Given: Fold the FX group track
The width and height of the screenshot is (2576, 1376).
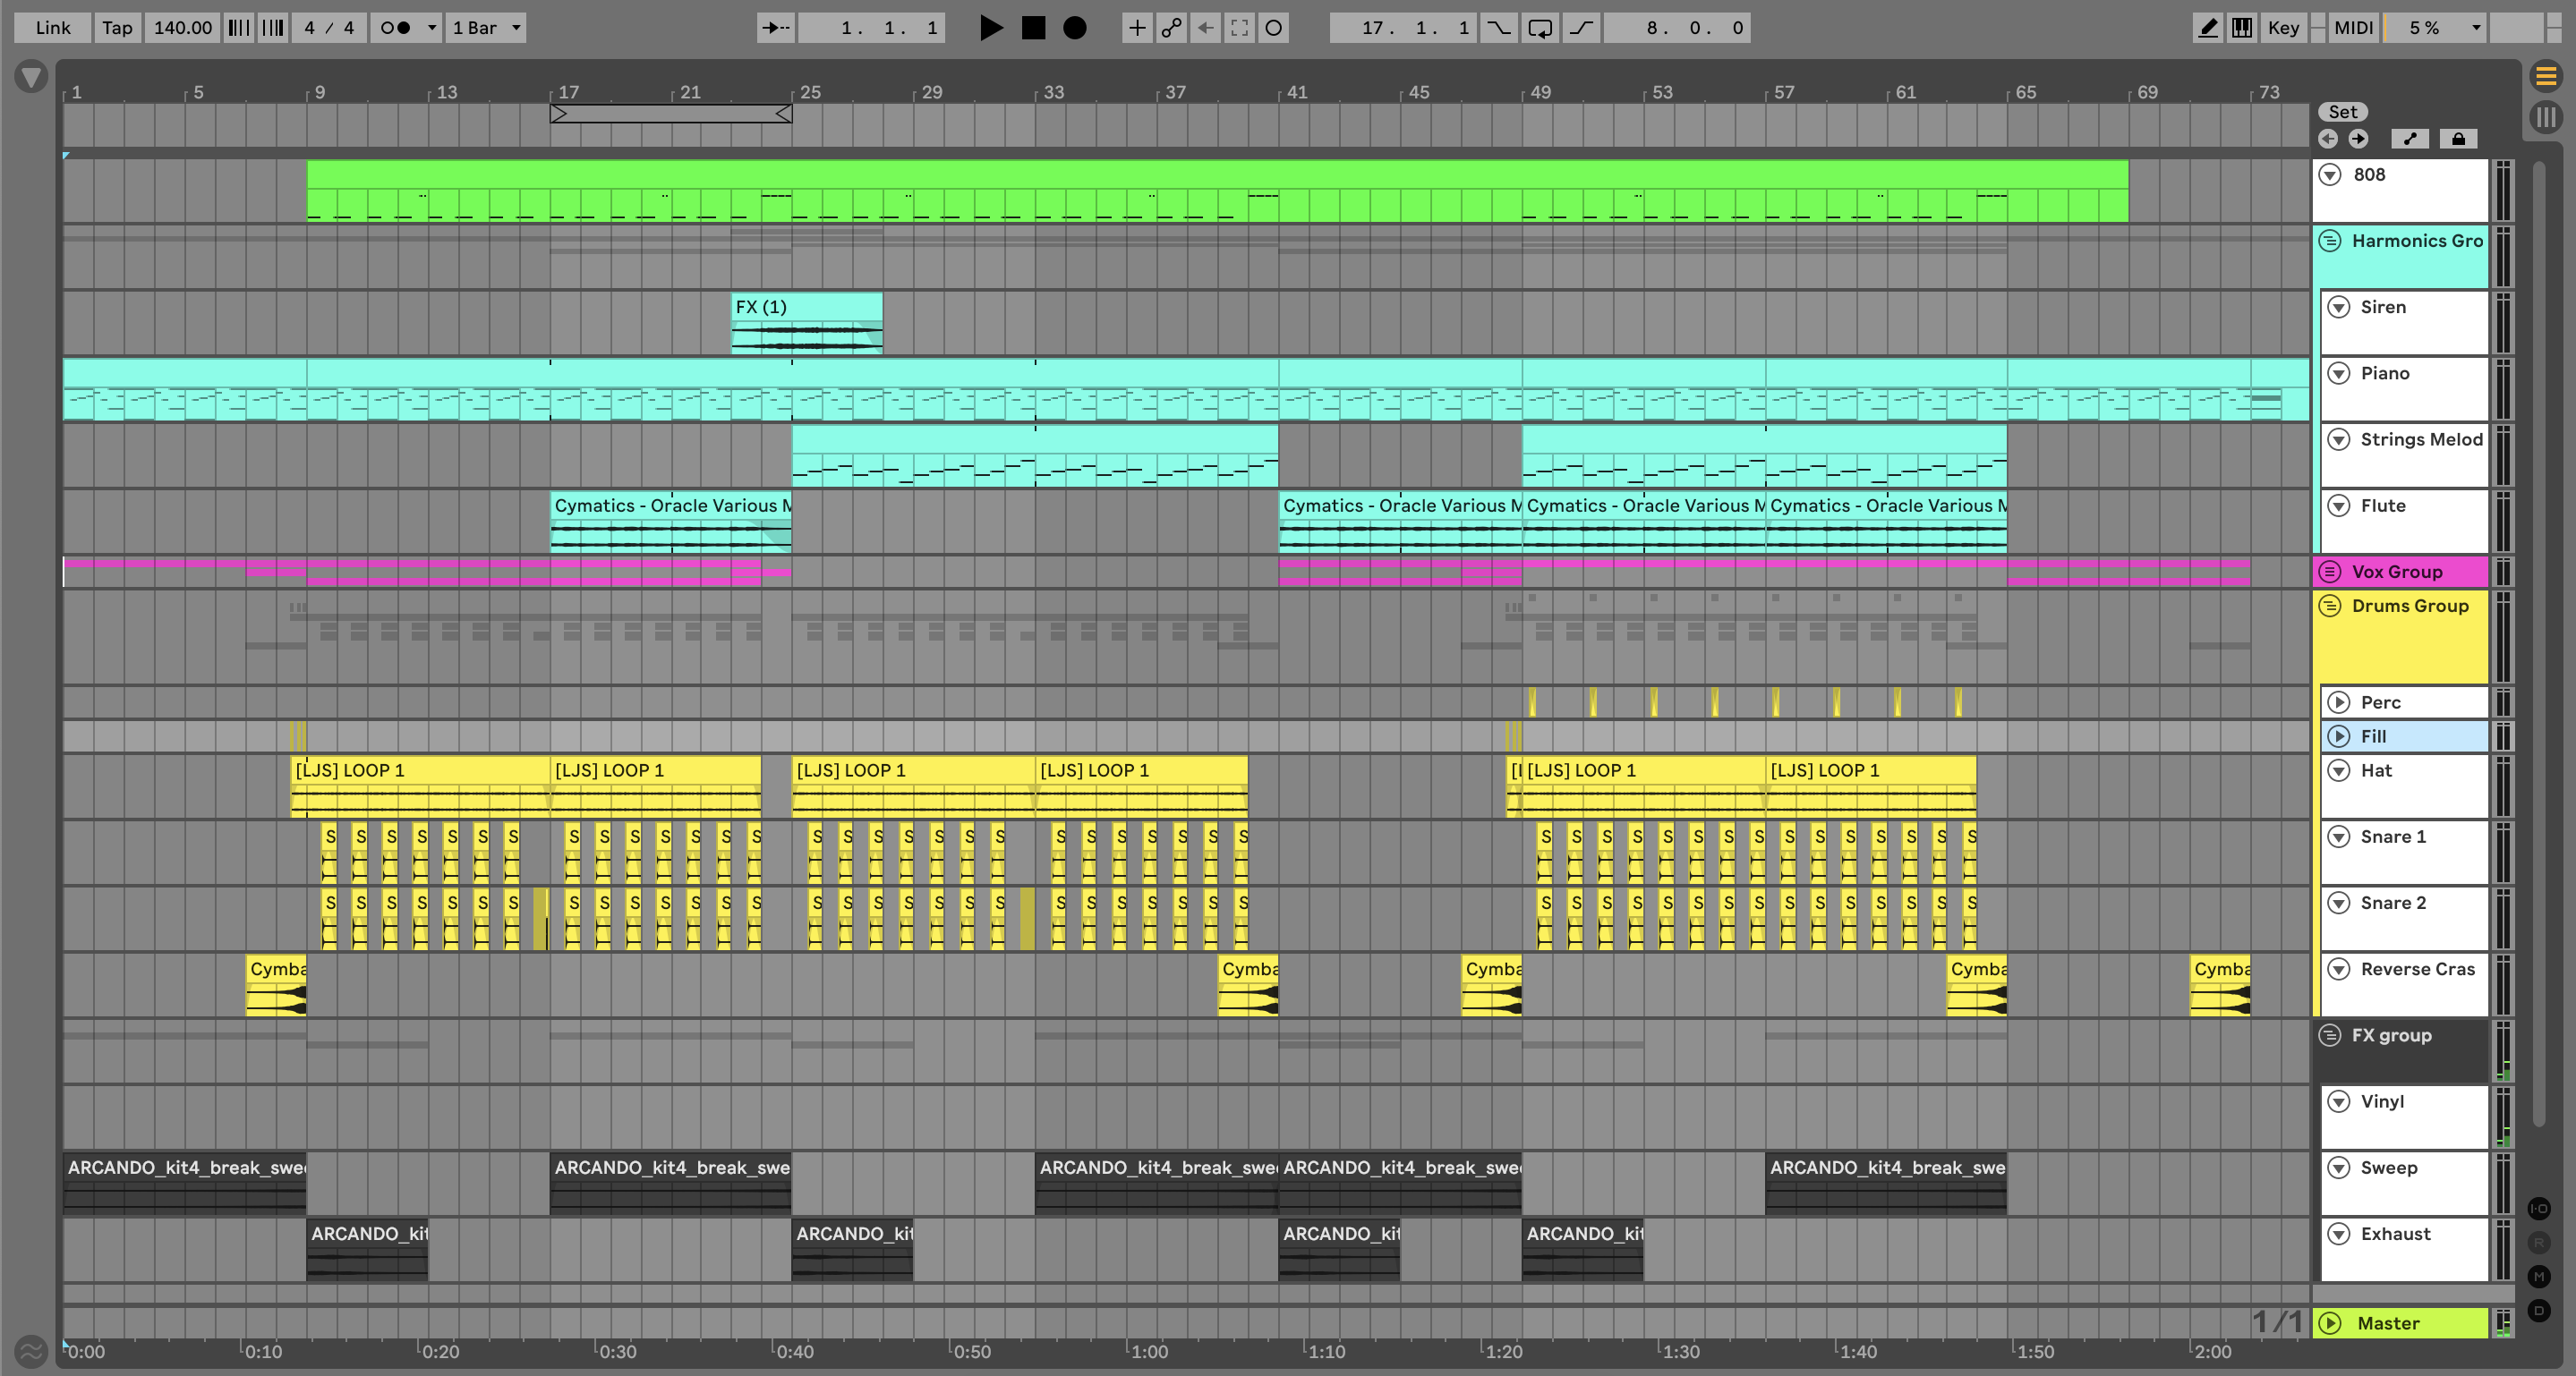Looking at the screenshot, I should (2330, 1035).
